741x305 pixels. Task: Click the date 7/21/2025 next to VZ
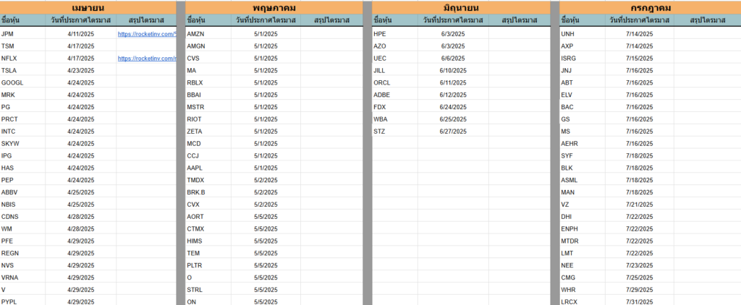tap(640, 205)
